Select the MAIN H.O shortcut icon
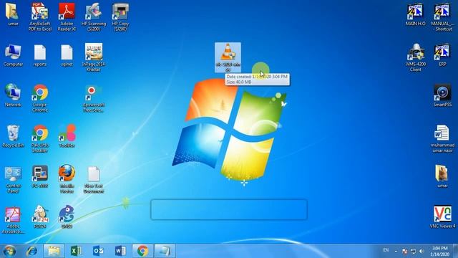The image size is (458, 258). [415, 14]
